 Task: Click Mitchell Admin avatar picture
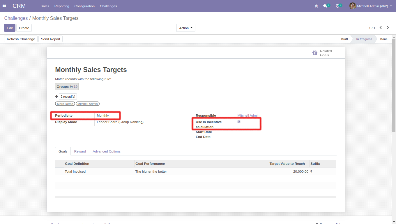(x=353, y=6)
